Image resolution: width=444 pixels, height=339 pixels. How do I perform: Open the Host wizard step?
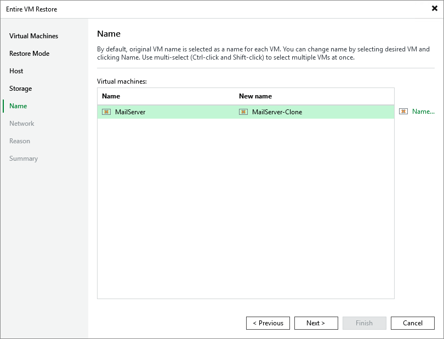(16, 71)
